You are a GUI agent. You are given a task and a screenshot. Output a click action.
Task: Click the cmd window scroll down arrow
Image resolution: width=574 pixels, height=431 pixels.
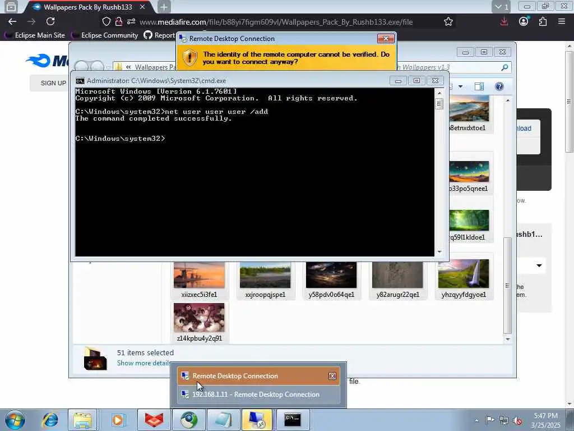pos(439,252)
